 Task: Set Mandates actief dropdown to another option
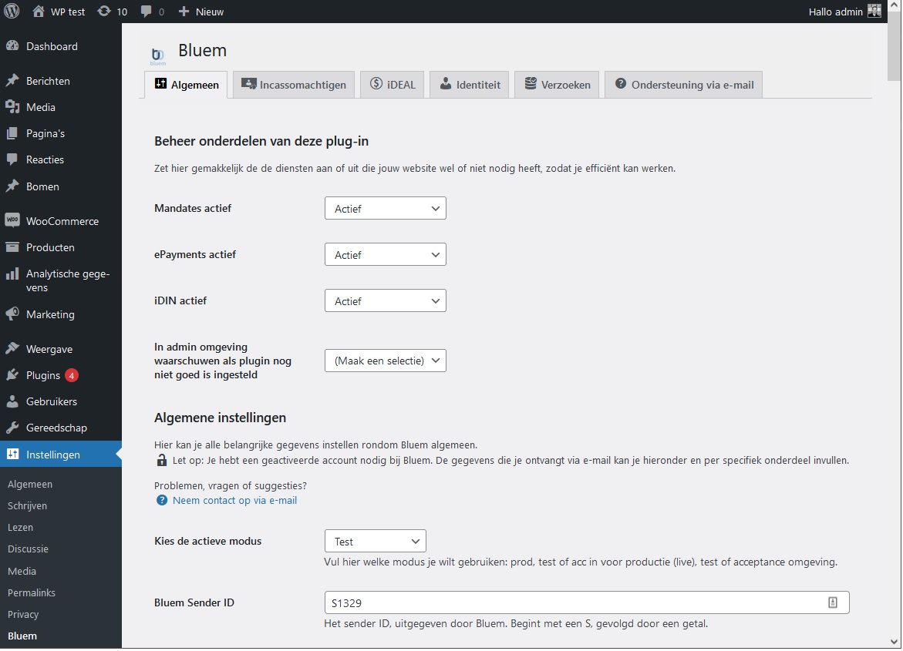[385, 208]
